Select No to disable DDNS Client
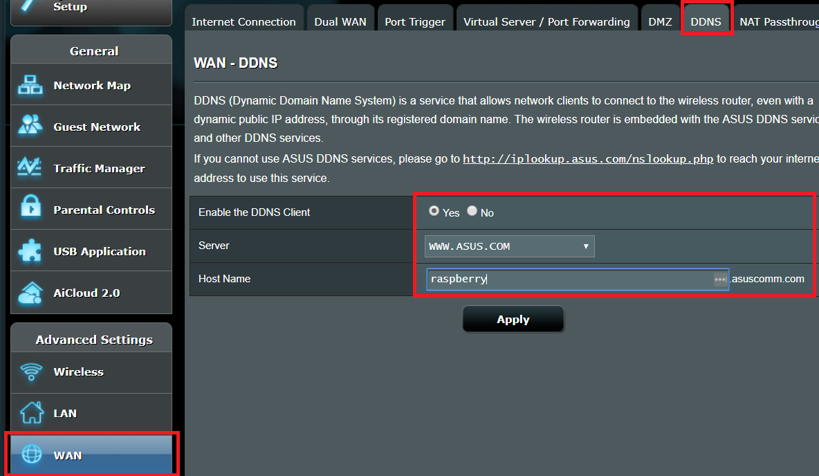 pyautogui.click(x=472, y=210)
